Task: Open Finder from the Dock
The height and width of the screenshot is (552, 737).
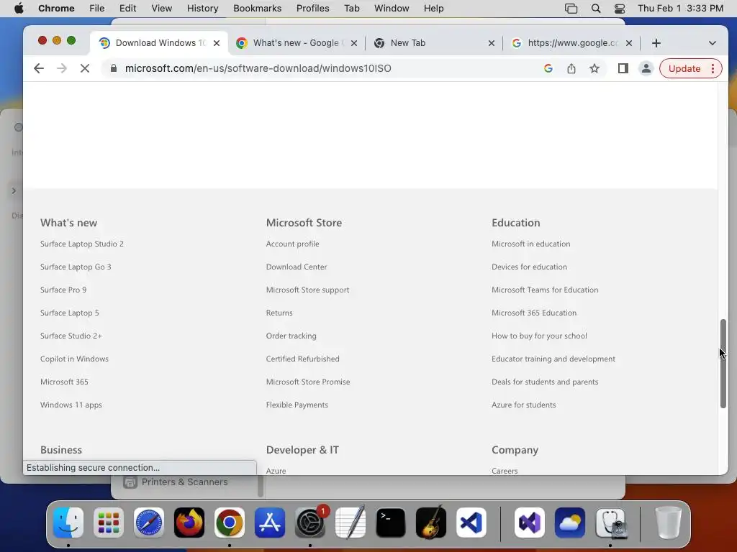Action: [68, 523]
